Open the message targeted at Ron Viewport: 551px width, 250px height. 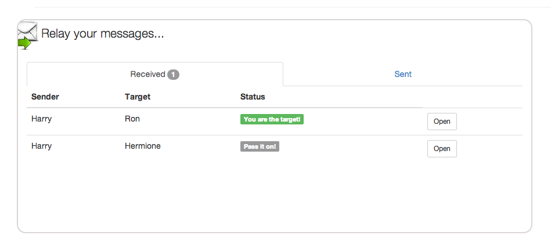tap(442, 122)
